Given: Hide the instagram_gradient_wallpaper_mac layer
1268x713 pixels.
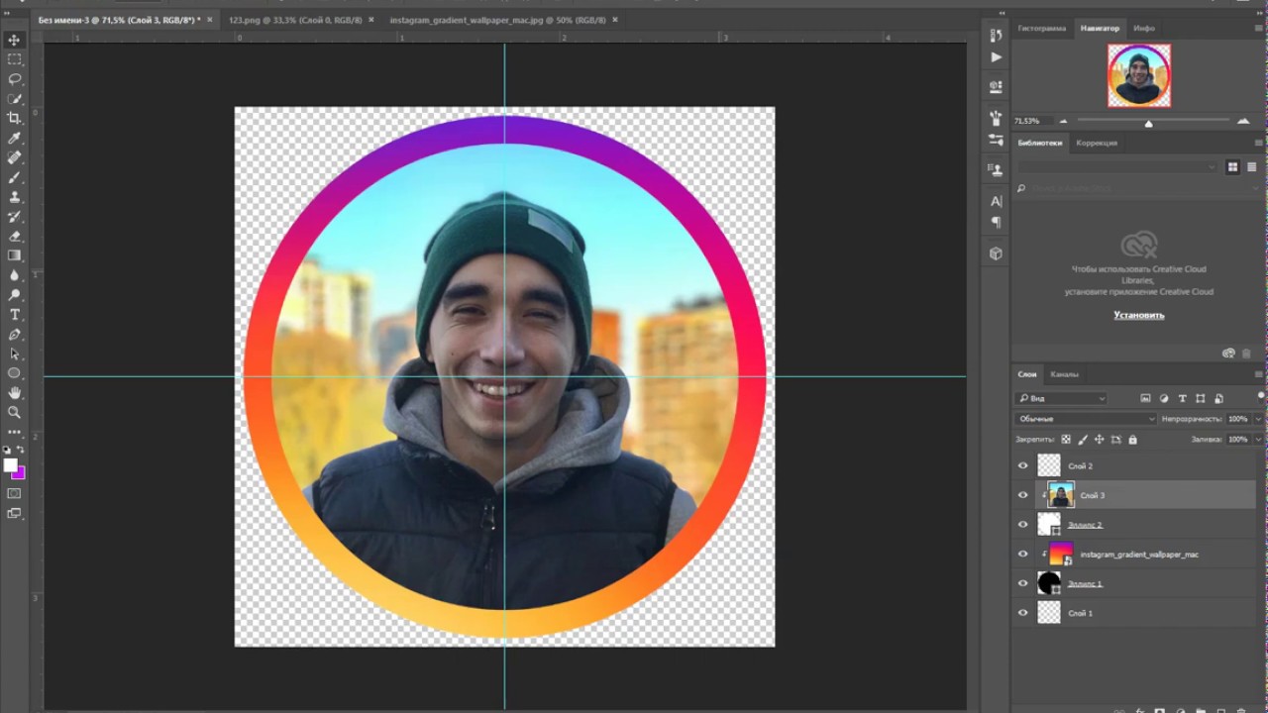Looking at the screenshot, I should (1023, 555).
